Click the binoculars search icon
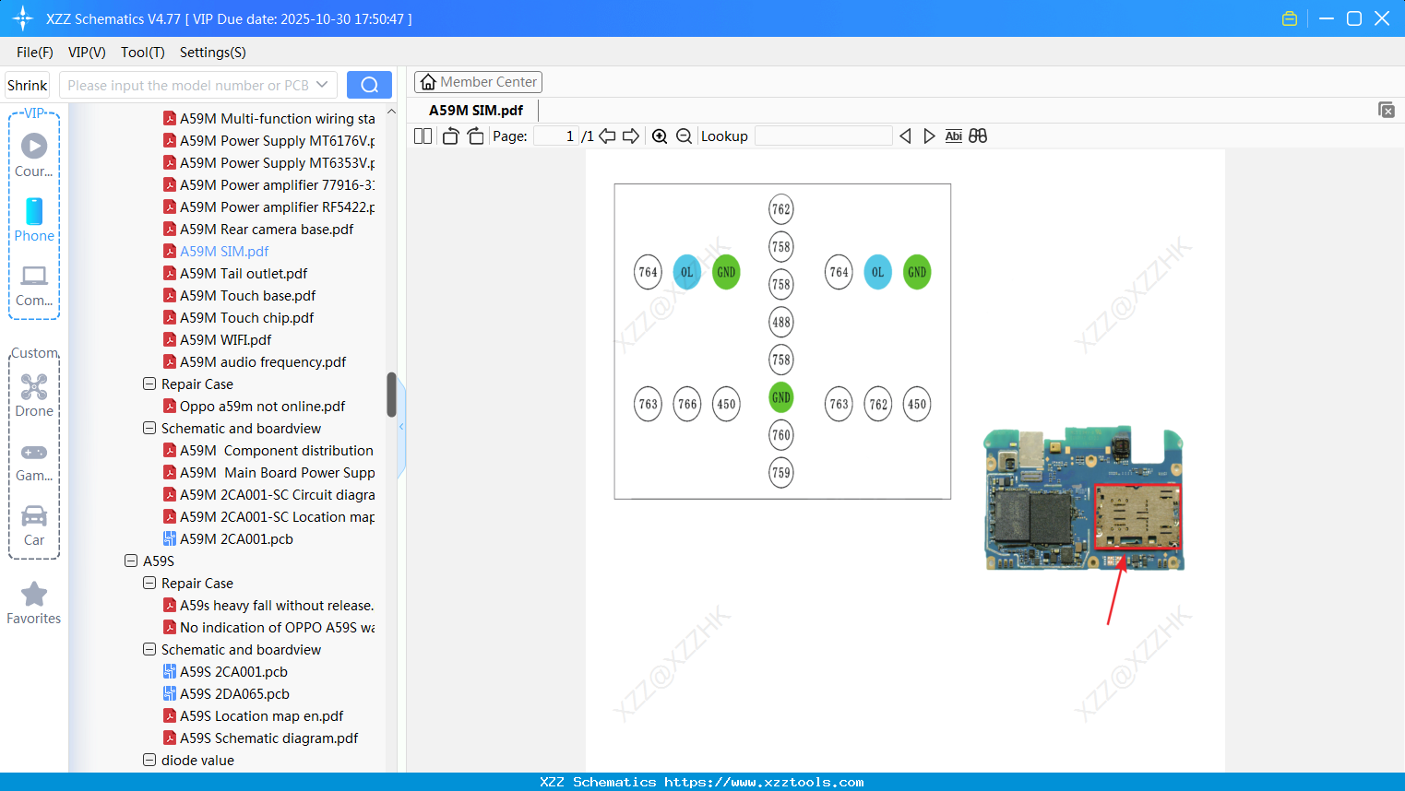Image resolution: width=1405 pixels, height=791 pixels. pyautogui.click(x=978, y=136)
